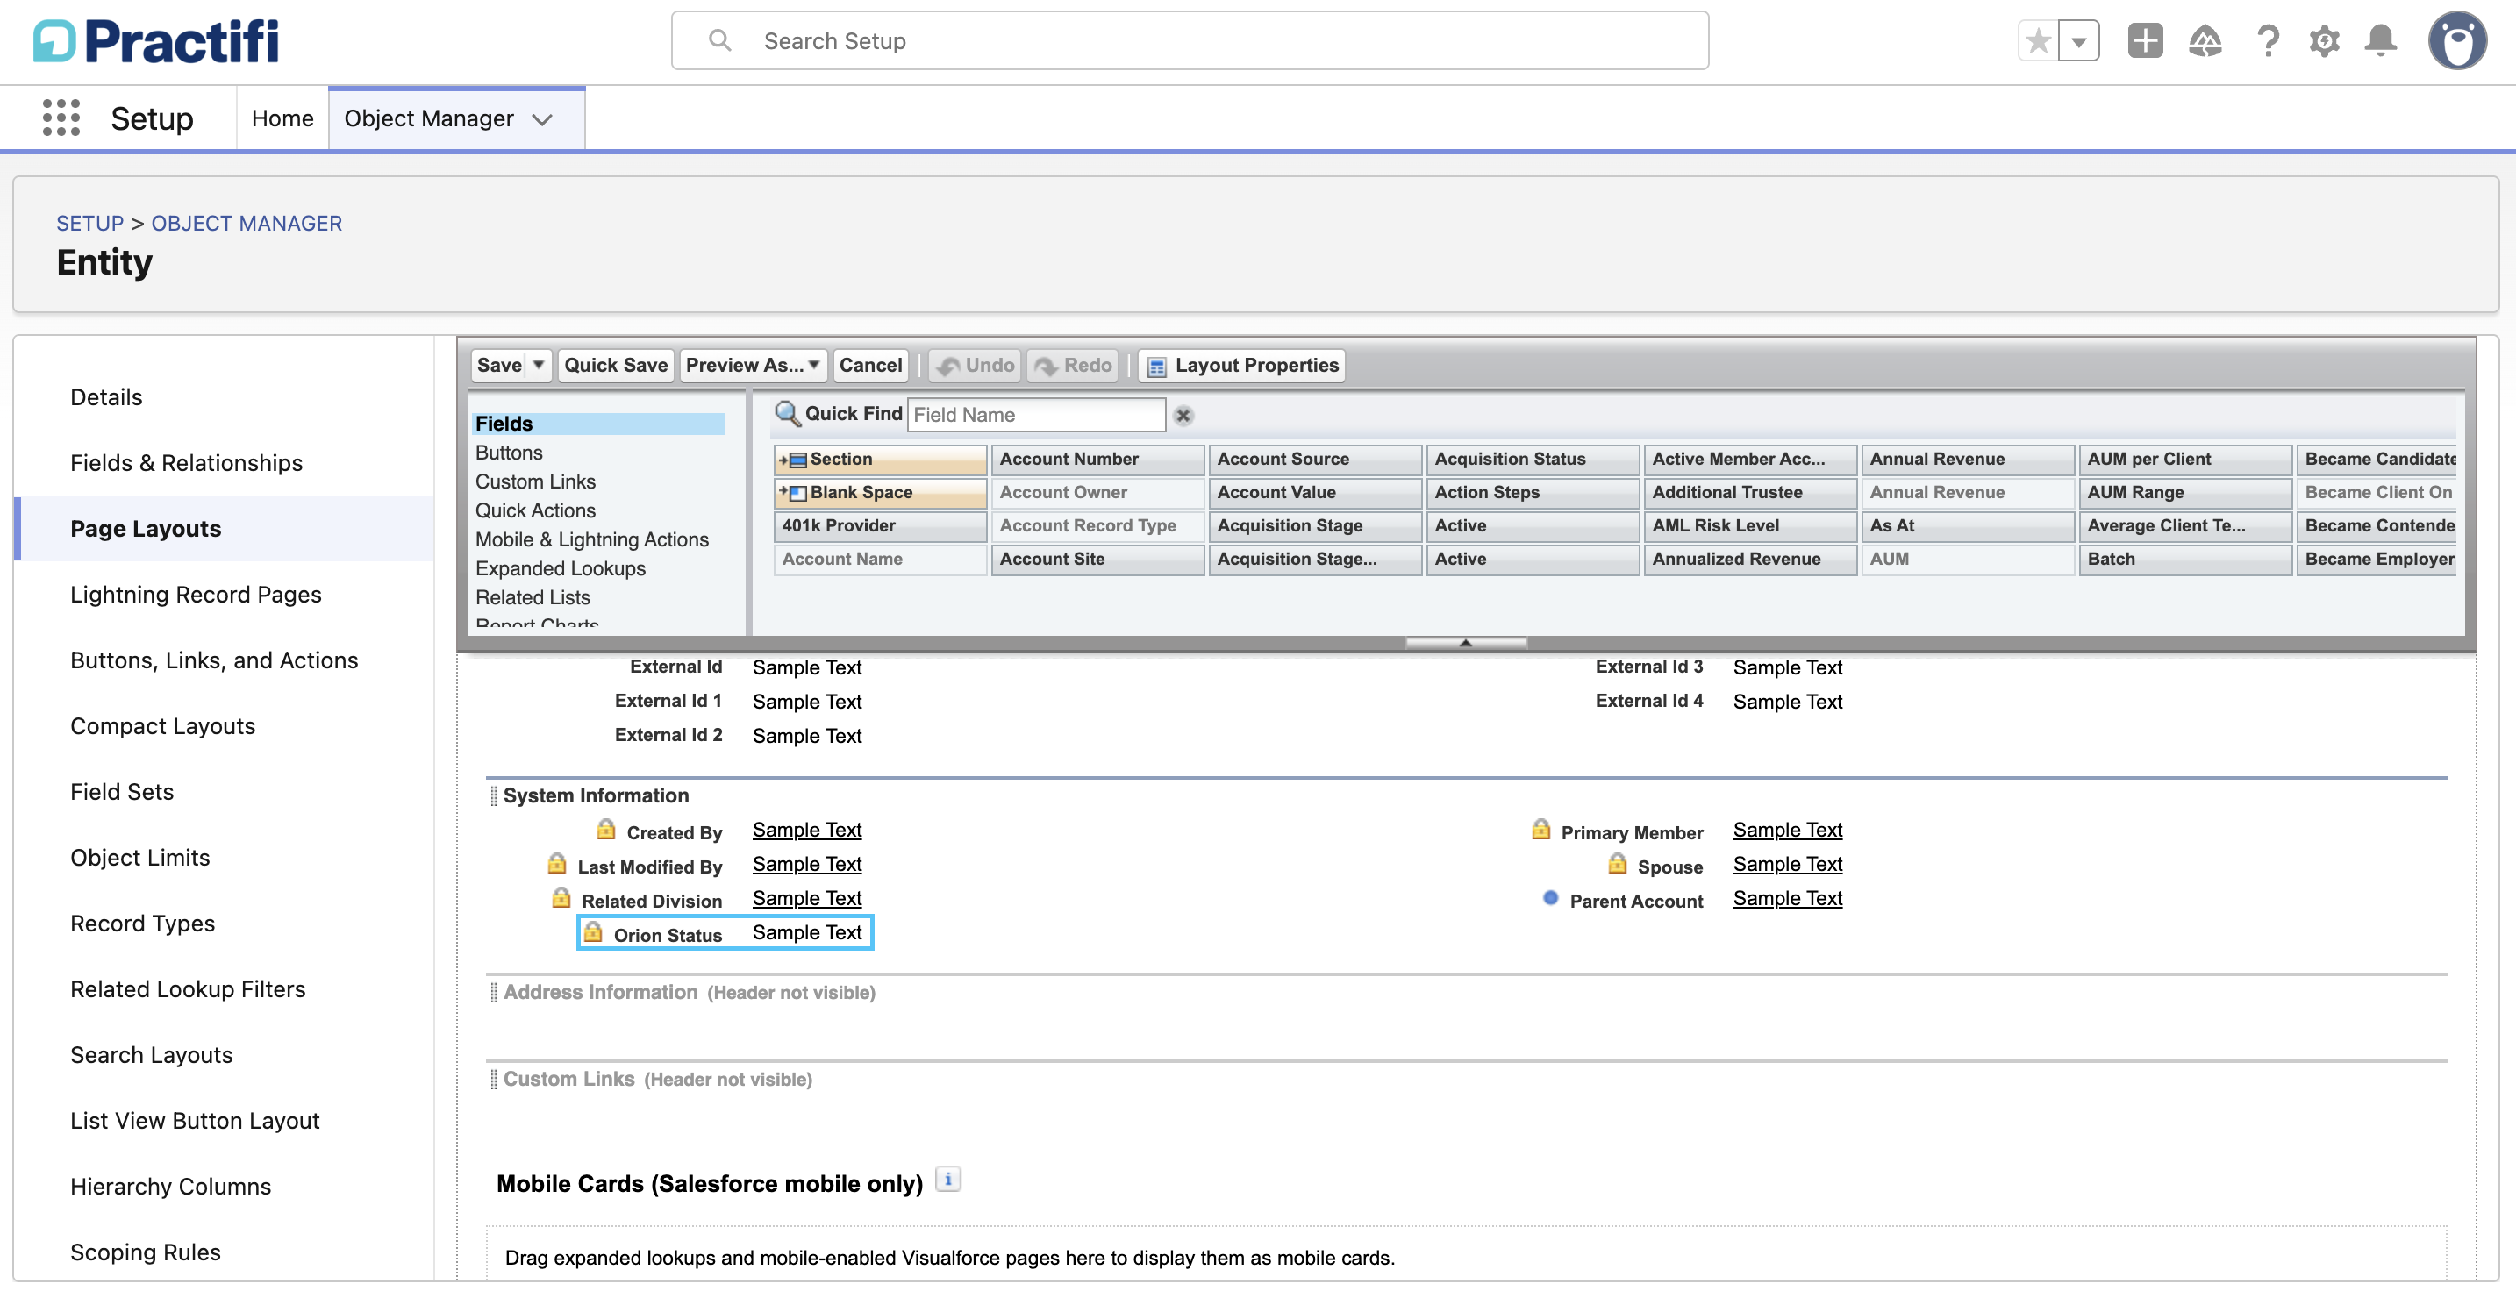2516x1291 pixels.
Task: Open the setup gear icon
Action: pos(2325,41)
